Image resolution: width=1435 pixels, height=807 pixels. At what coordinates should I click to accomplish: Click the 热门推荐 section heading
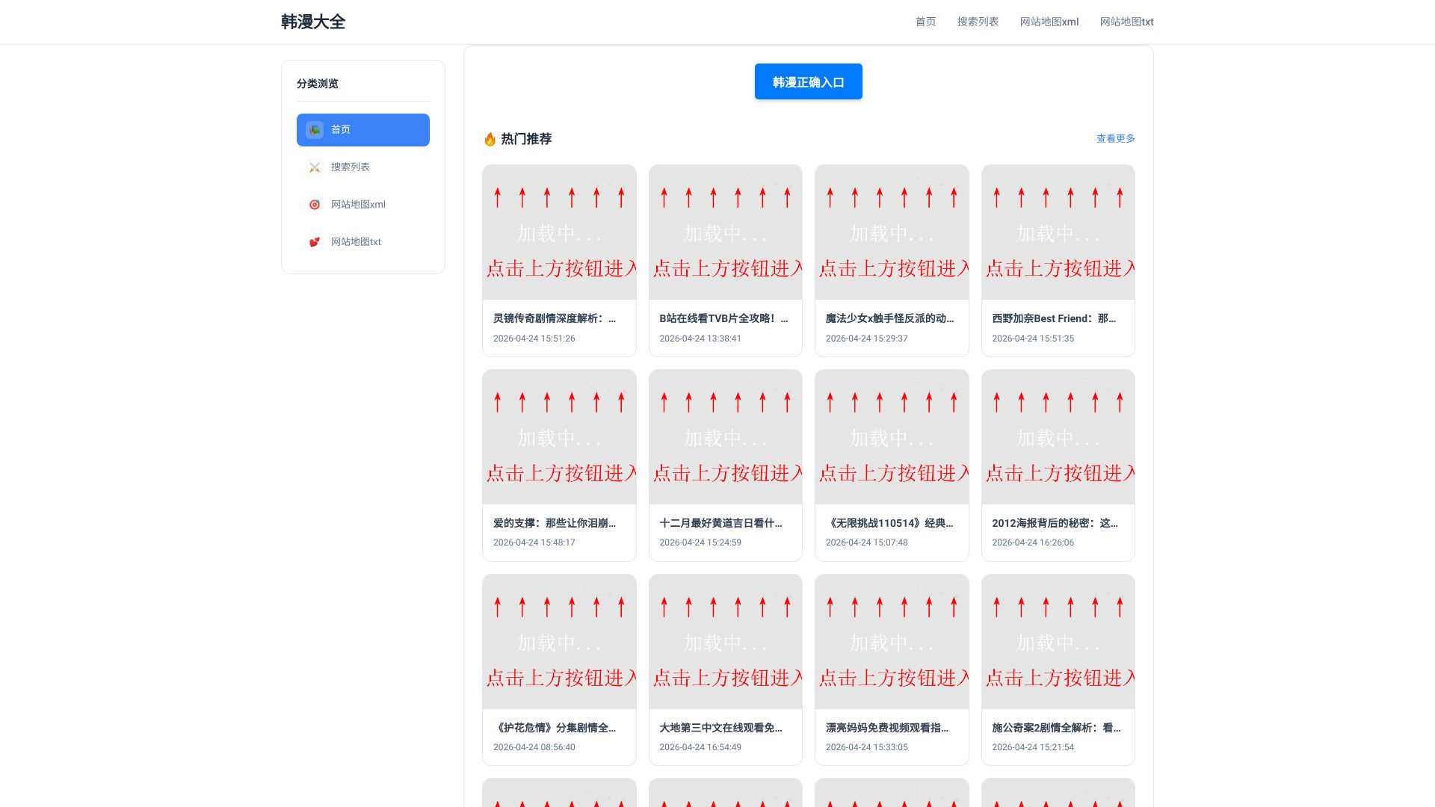pos(526,139)
